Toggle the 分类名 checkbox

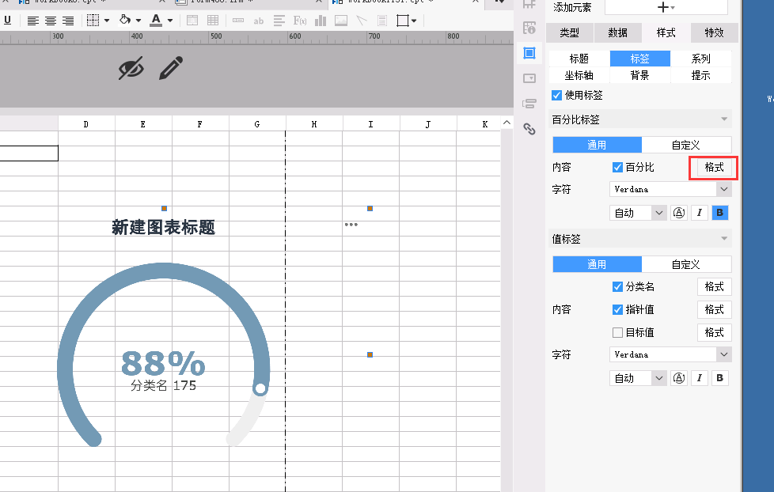click(x=617, y=286)
